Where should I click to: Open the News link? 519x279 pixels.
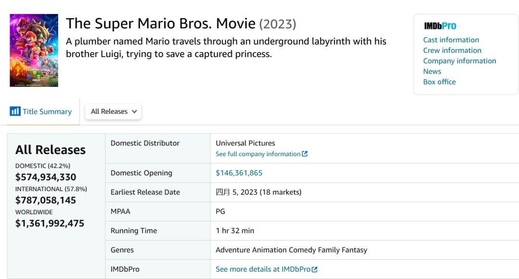click(x=432, y=72)
